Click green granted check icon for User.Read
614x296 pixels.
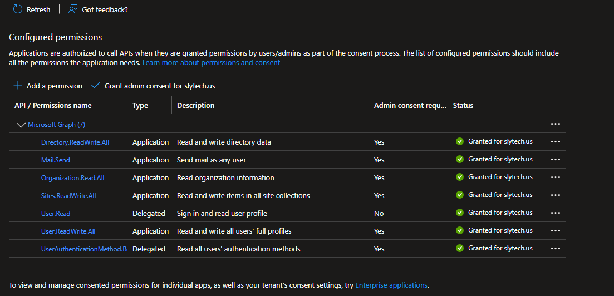point(460,213)
